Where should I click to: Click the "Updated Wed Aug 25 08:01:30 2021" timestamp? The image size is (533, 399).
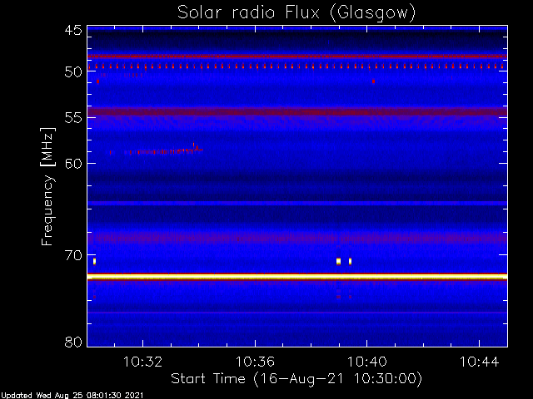coord(72,396)
